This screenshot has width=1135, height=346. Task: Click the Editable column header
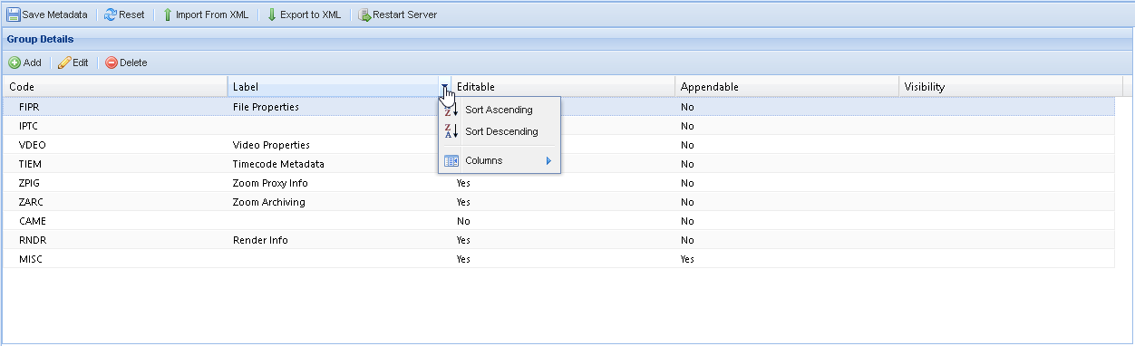(563, 87)
